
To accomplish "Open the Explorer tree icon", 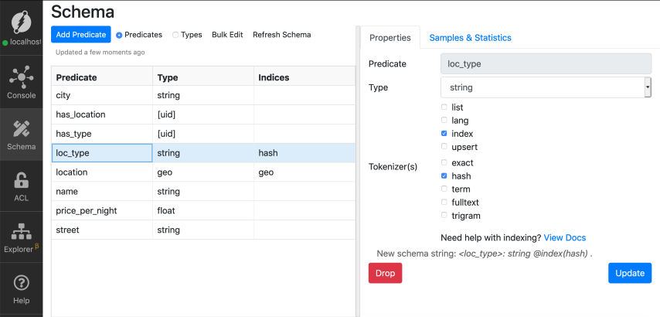I will (21, 232).
